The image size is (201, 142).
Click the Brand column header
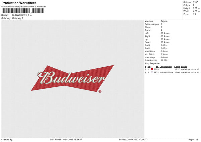tap(184, 67)
